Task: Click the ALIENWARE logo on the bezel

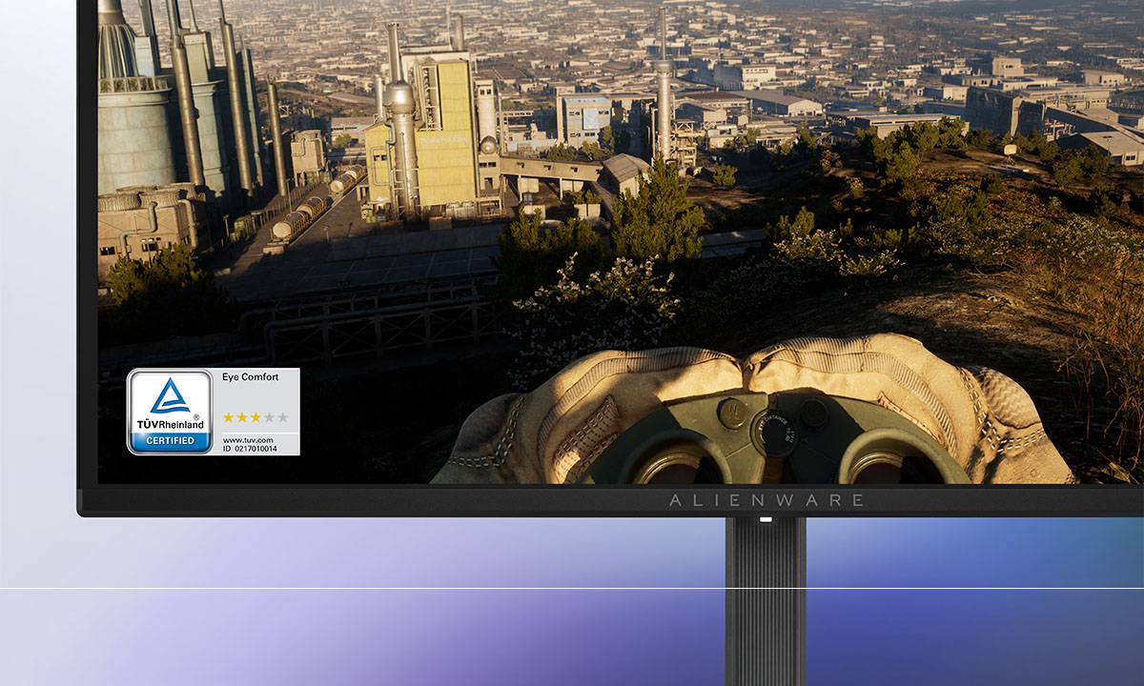Action: (x=766, y=500)
